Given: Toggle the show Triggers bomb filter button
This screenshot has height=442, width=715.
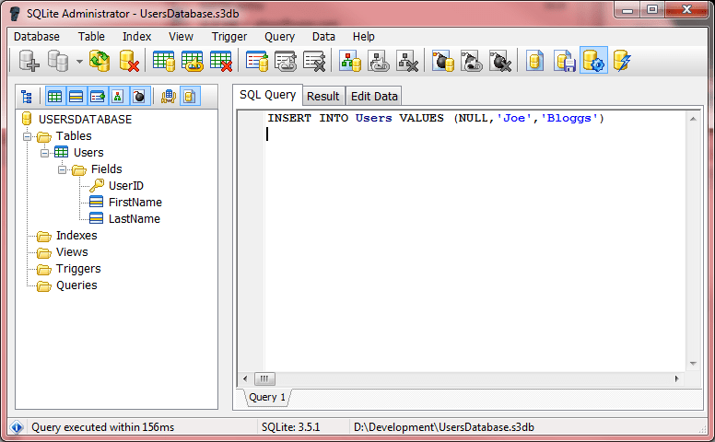Looking at the screenshot, I should pos(139,96).
